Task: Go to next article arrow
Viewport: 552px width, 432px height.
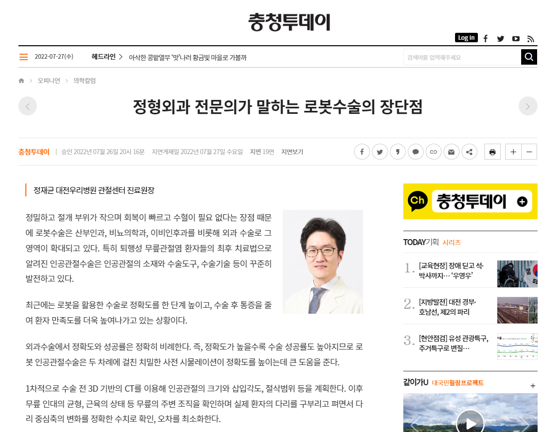Action: (528, 106)
